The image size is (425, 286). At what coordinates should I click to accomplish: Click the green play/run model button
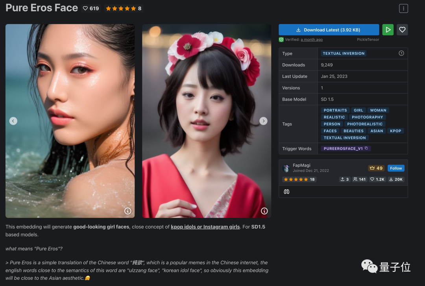(x=388, y=30)
